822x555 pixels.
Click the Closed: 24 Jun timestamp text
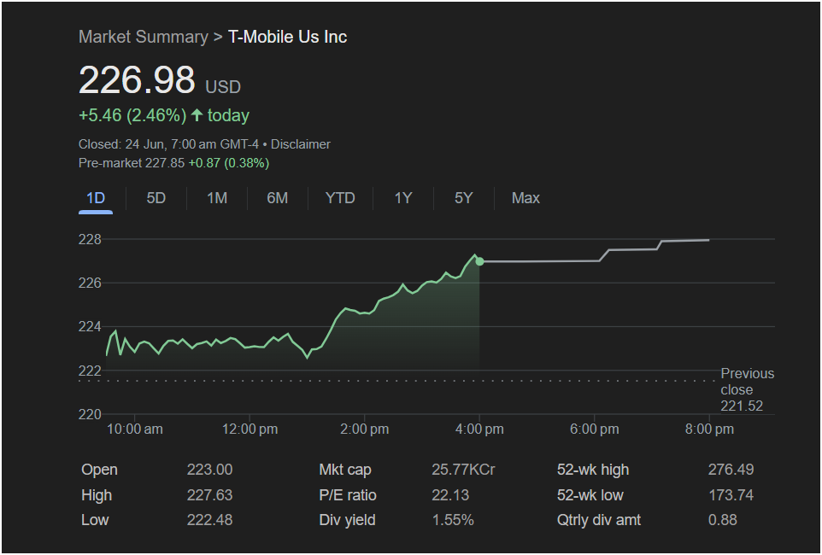(168, 144)
